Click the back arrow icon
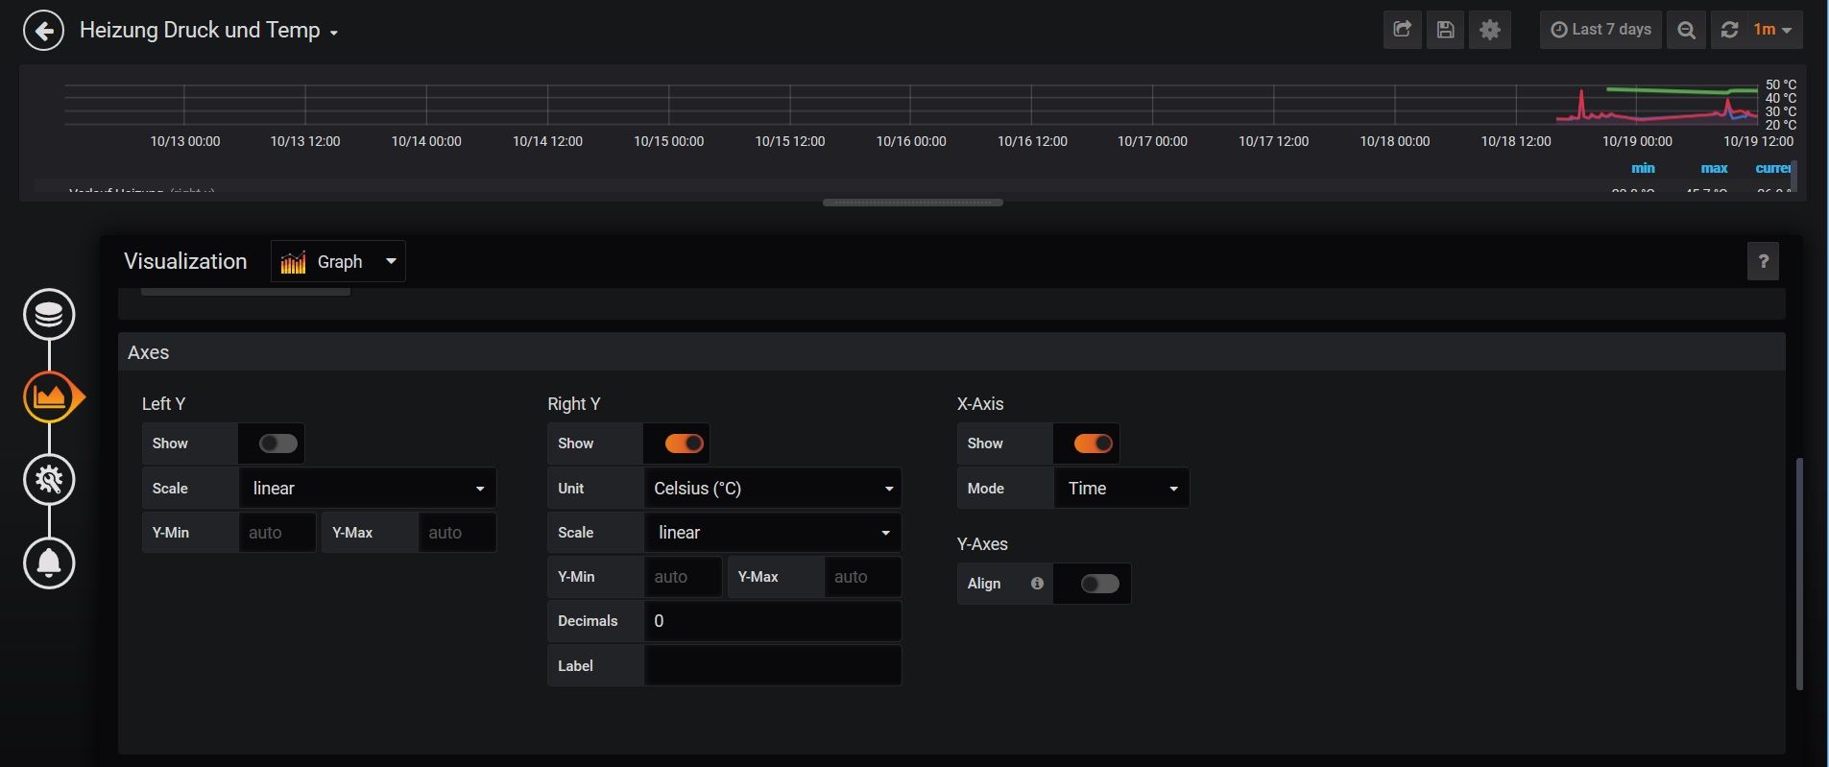This screenshot has width=1829, height=767. coord(43,31)
